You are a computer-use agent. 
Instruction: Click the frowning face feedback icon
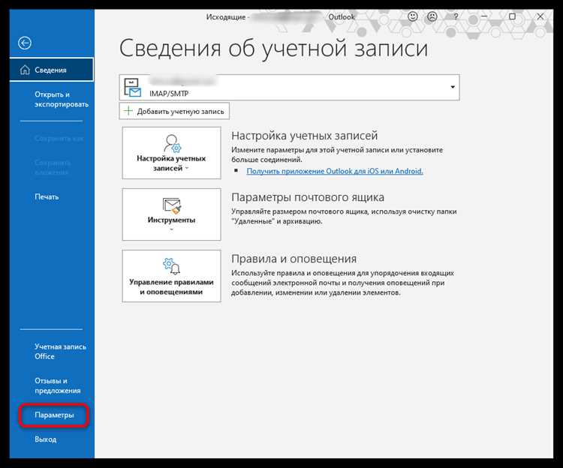click(x=432, y=16)
